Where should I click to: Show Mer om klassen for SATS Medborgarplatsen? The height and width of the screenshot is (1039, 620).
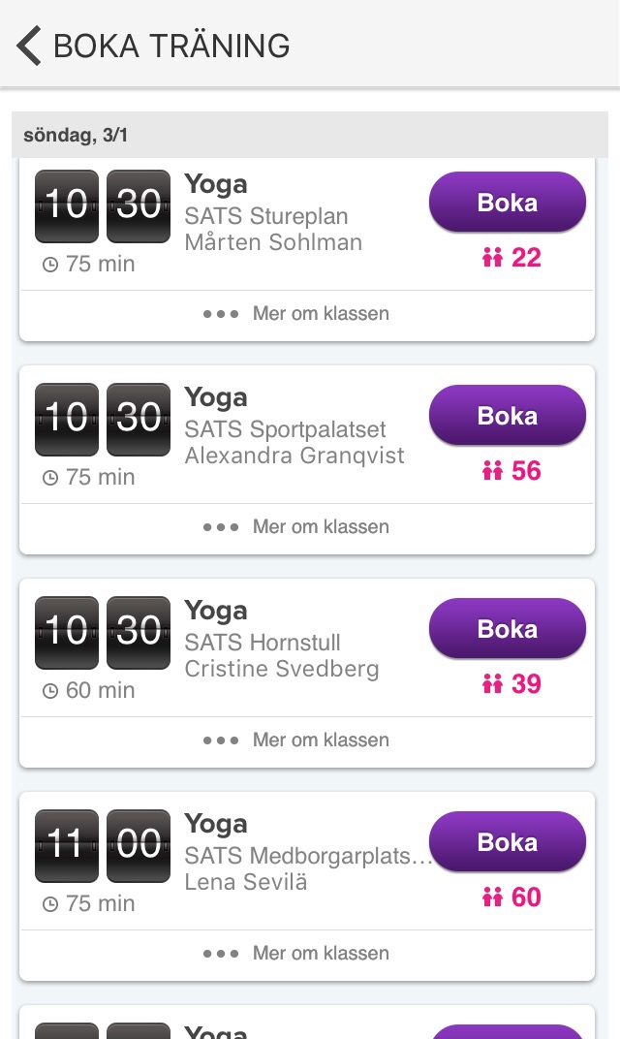click(296, 954)
